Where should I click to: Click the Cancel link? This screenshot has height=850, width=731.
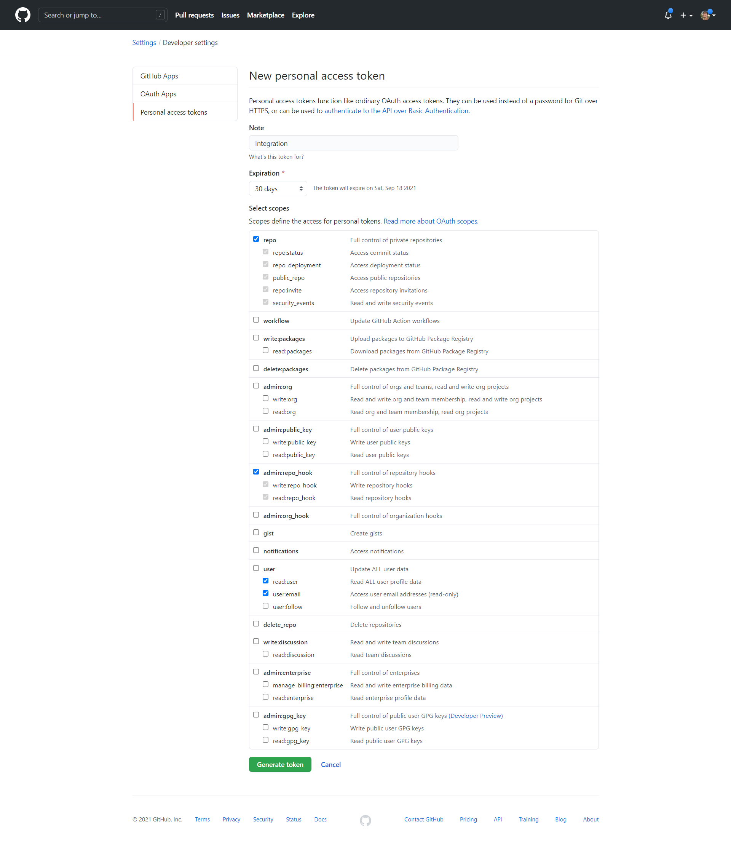[x=330, y=764]
